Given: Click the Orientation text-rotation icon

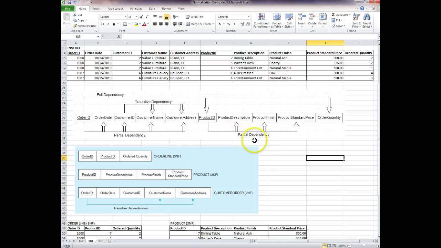Looking at the screenshot, I should click(175, 17).
